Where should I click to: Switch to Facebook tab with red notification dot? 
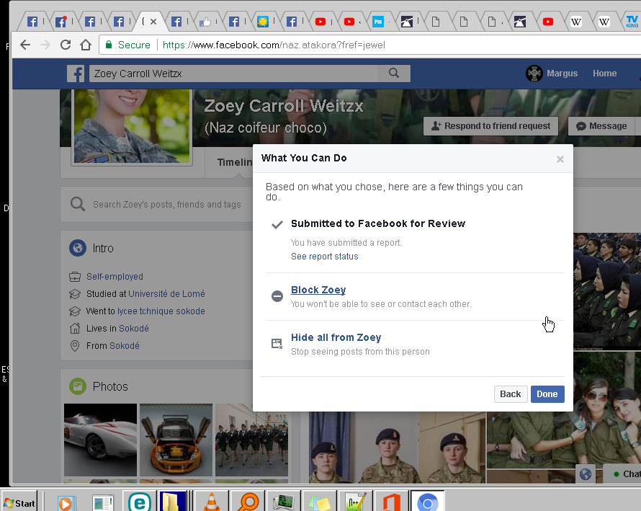(61, 22)
